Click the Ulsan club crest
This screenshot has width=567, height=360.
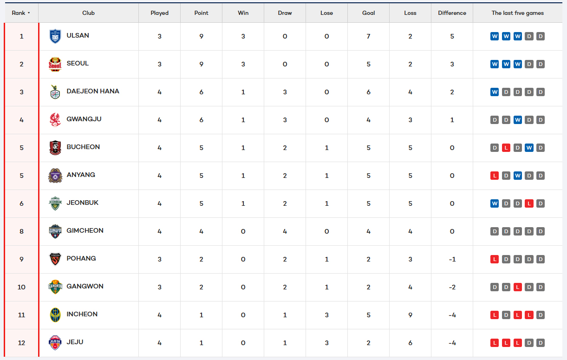(55, 36)
